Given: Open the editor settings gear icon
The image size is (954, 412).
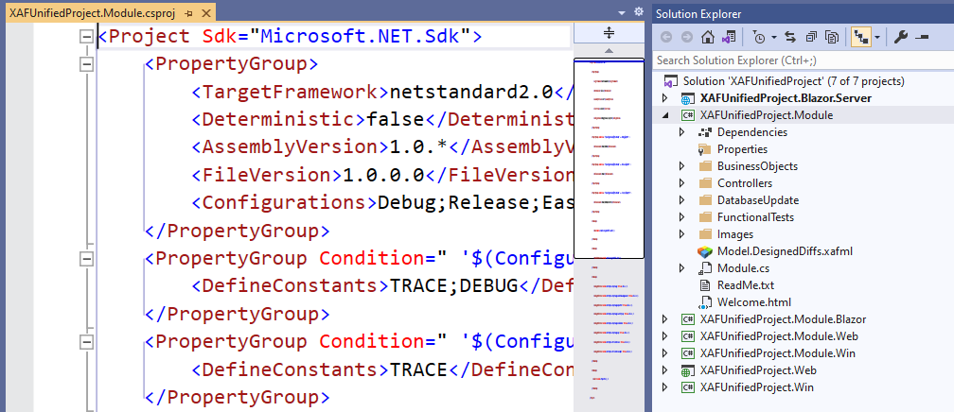Looking at the screenshot, I should point(638,11).
